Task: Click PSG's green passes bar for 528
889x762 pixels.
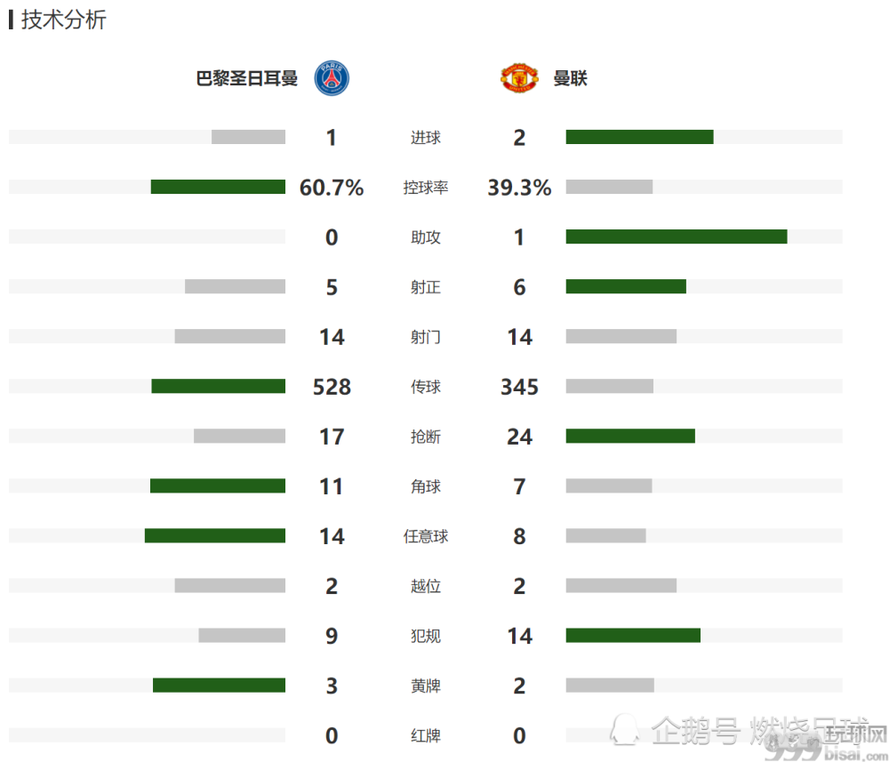Action: point(219,387)
